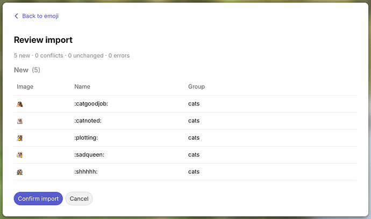Select the :catgoodjob: name
Viewport: 371px width, 219px height.
(91, 104)
